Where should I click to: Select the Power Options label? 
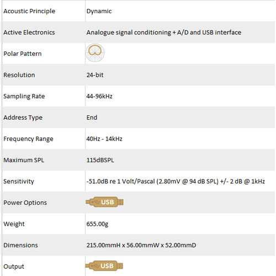[x=25, y=203]
